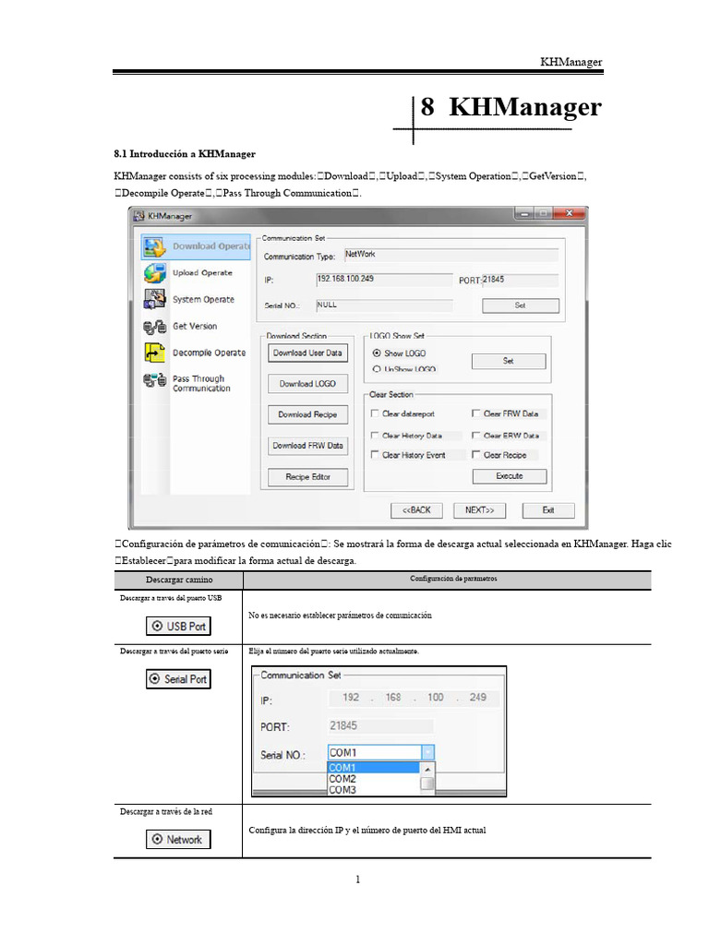Open the Recipe Editor
The height and width of the screenshot is (945, 709).
307,477
